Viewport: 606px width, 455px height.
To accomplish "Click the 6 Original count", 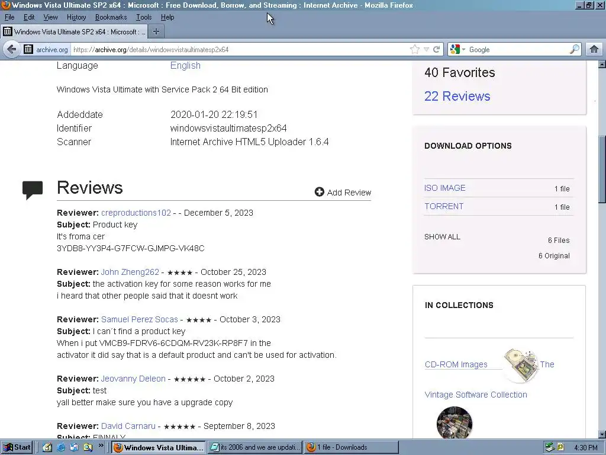I will pos(554,256).
